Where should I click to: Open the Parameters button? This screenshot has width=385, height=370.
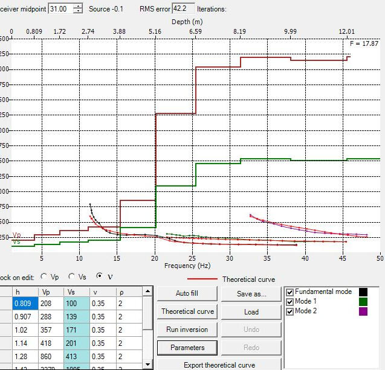pyautogui.click(x=187, y=348)
